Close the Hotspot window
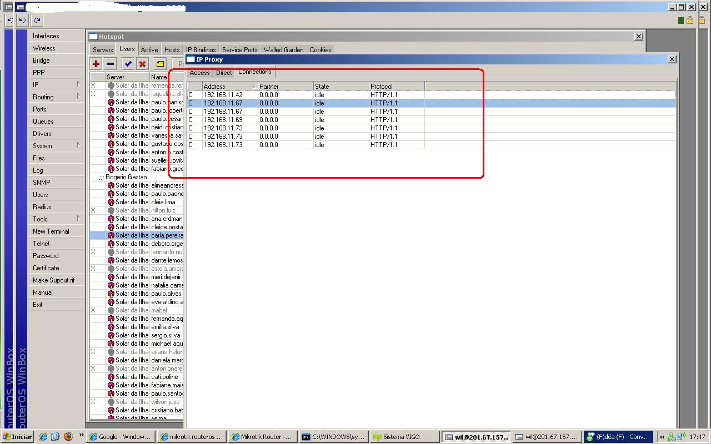 point(638,37)
